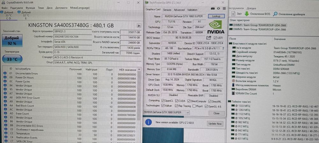
Task: Click the green Оновлення BIOS arrow icon
Action: click(247, 14)
